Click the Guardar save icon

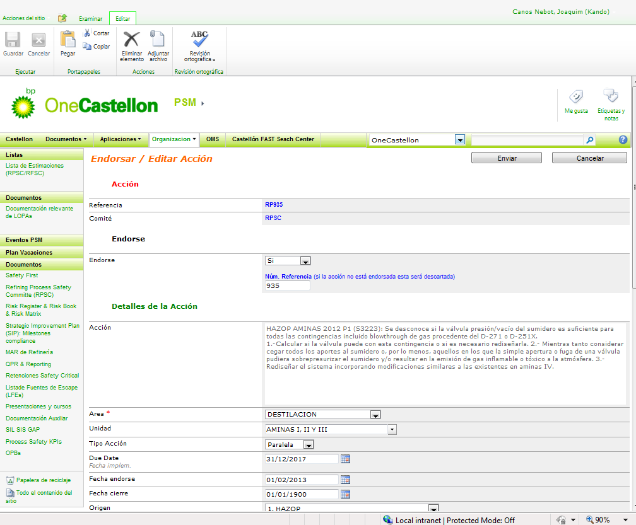click(13, 41)
